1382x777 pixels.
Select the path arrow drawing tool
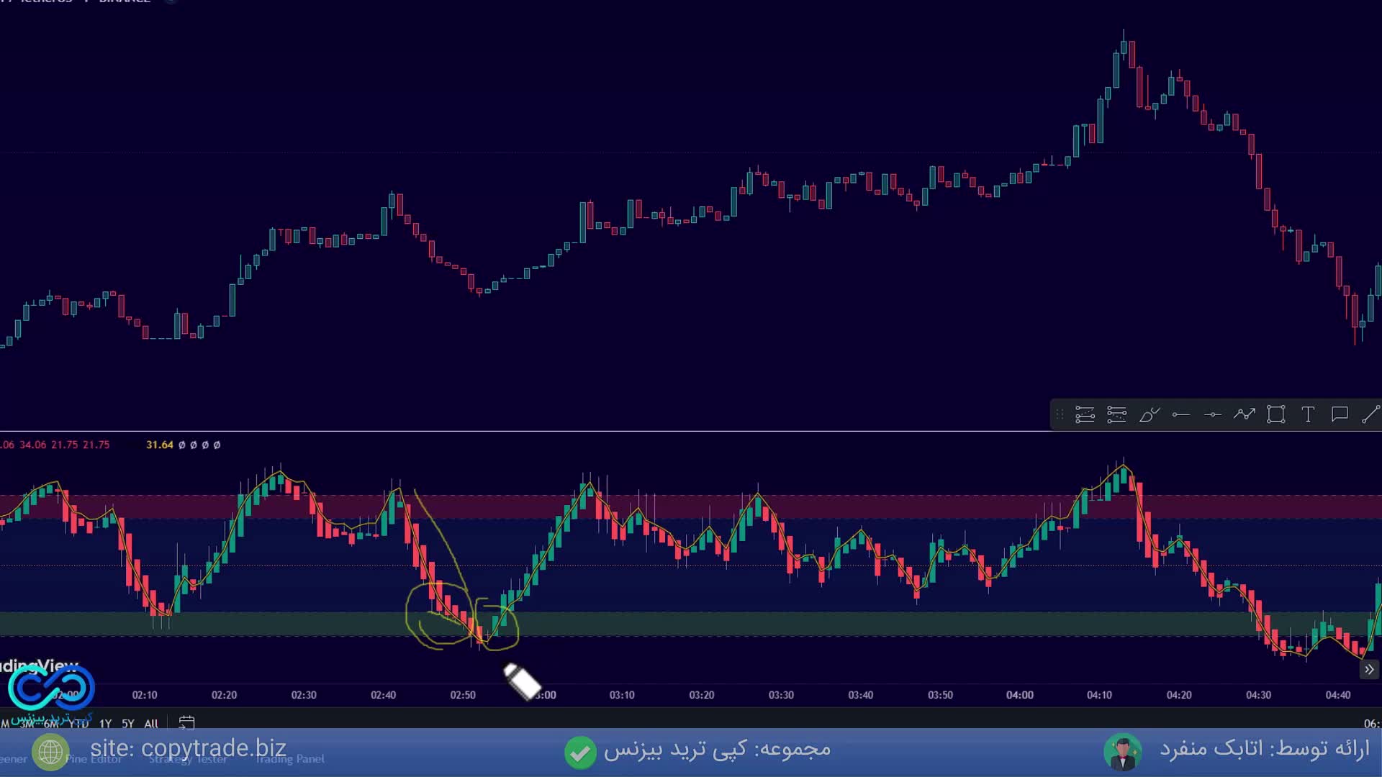(x=1244, y=414)
